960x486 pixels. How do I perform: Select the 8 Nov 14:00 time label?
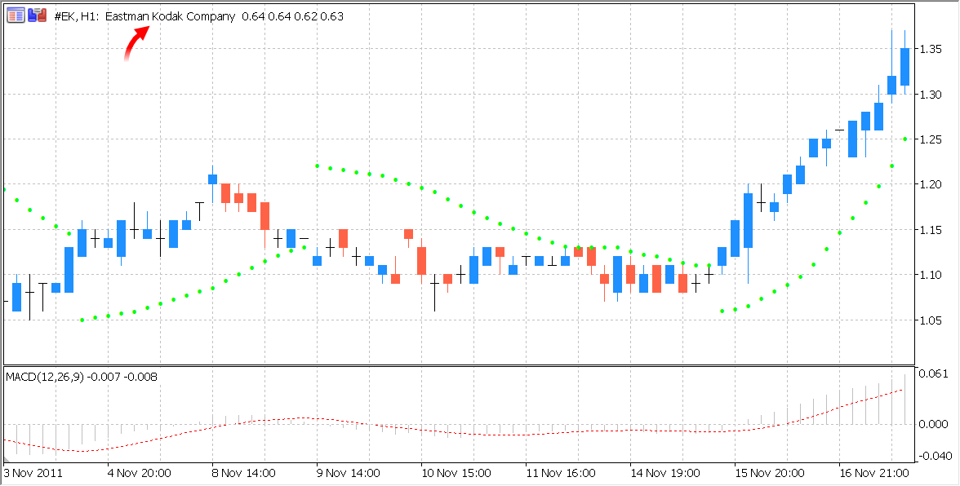[x=244, y=473]
